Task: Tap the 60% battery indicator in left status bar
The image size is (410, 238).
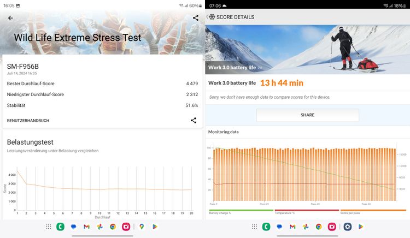Action: tap(195, 5)
